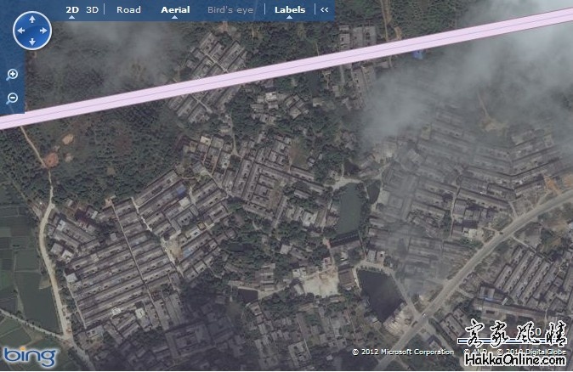Viewport: 573px width, 372px height.
Task: Click the HakkaOnline.com watermark
Action: pos(515,363)
